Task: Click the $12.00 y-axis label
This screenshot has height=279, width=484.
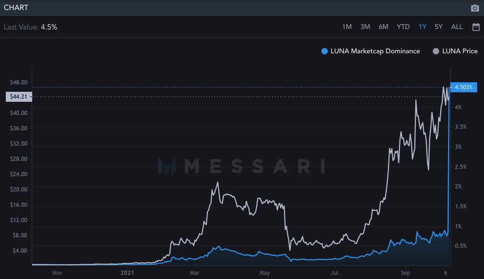Action: (x=18, y=220)
